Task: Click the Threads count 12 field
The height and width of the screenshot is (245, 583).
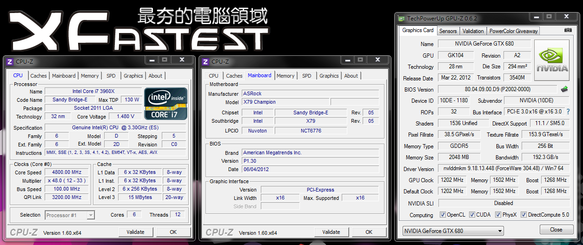Action: [177, 215]
